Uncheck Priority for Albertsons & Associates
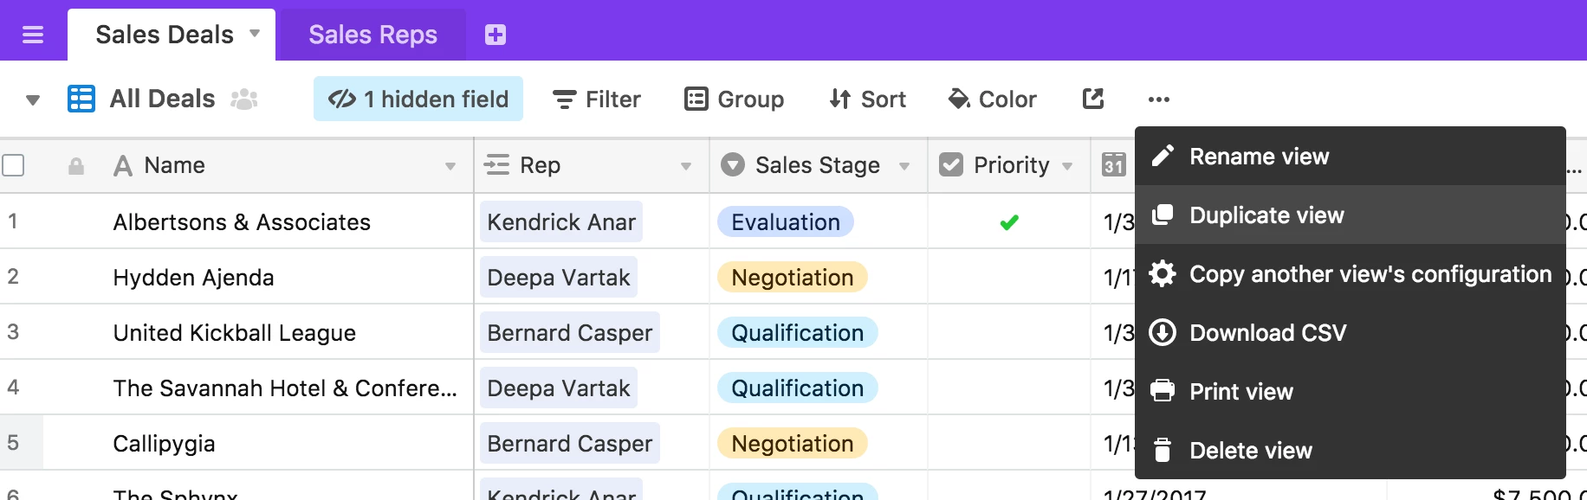Viewport: 1587px width, 500px height. 1008,222
